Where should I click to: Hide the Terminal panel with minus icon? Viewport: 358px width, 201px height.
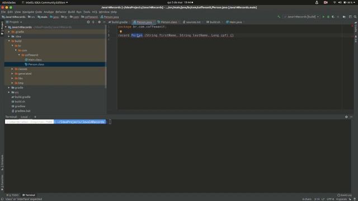pyautogui.click(x=351, y=117)
